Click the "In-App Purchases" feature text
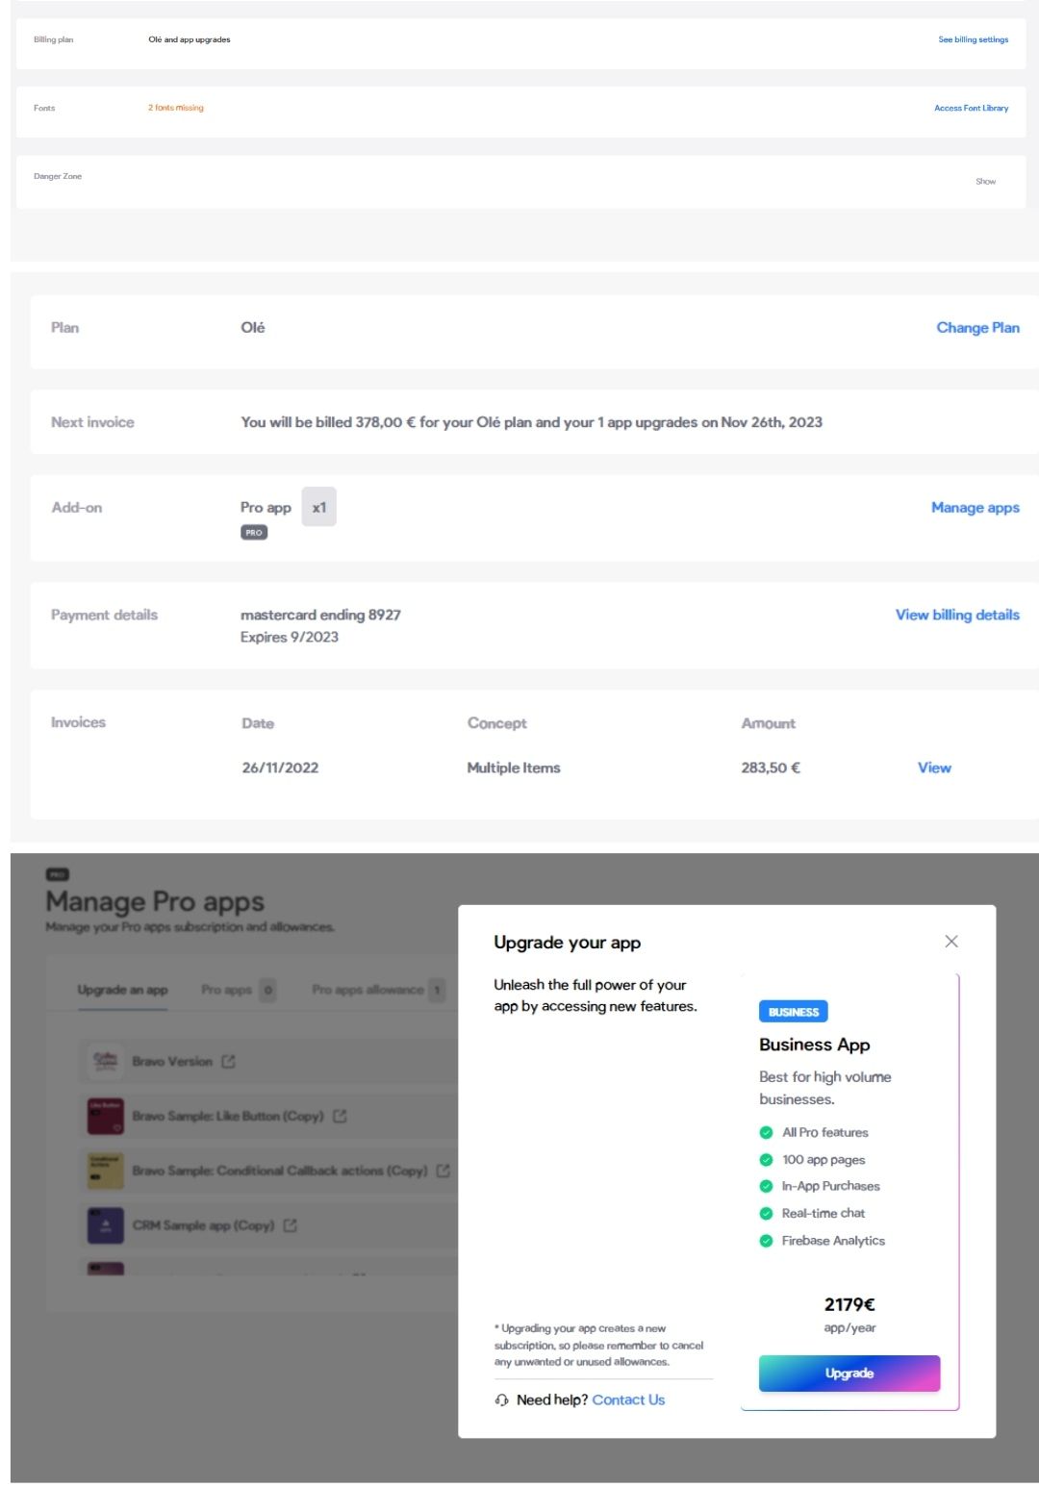Image resolution: width=1039 pixels, height=1487 pixels. click(831, 1187)
